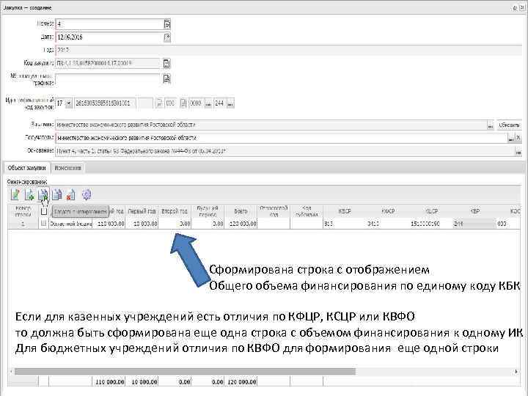Click the first financing toolbar icon (edit row)
The height and width of the screenshot is (396, 528).
pyautogui.click(x=15, y=194)
